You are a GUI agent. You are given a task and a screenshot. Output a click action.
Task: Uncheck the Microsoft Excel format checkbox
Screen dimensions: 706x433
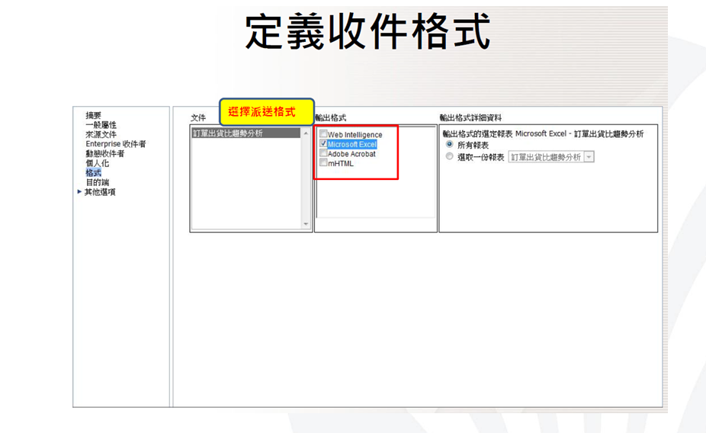(324, 144)
